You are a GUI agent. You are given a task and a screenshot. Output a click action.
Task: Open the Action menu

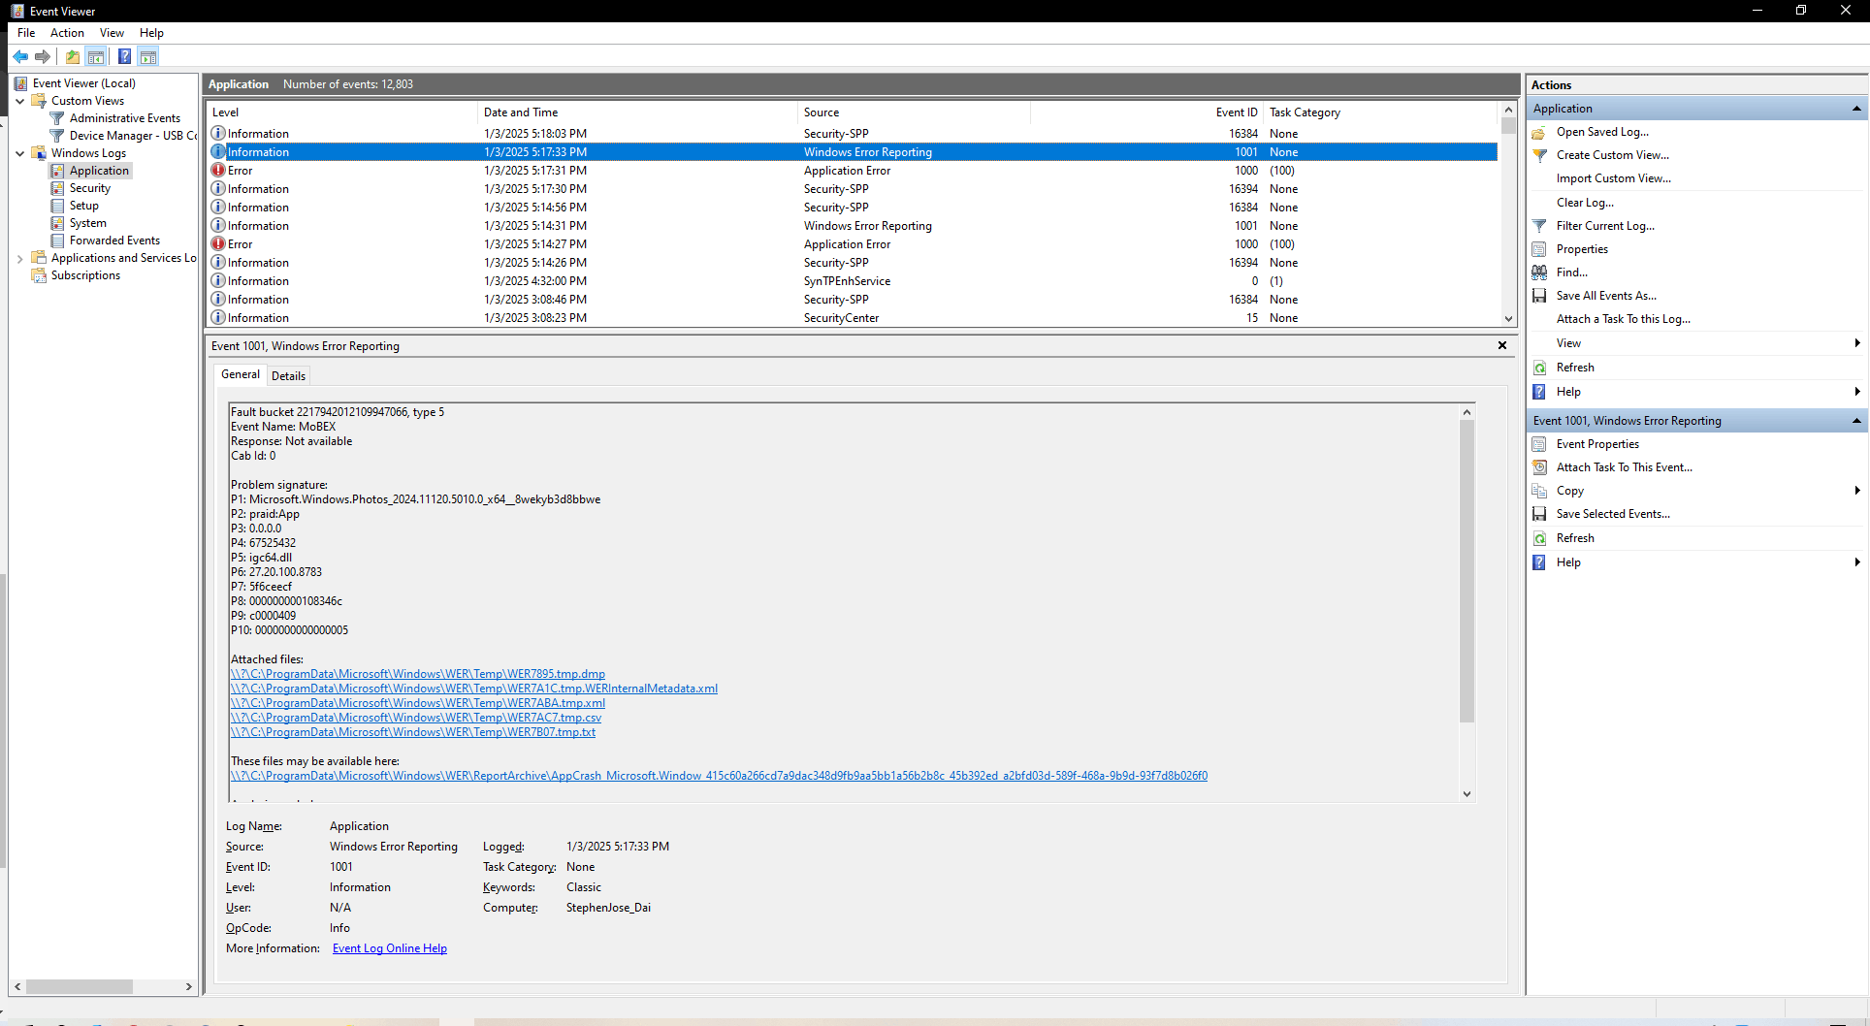pos(67,33)
